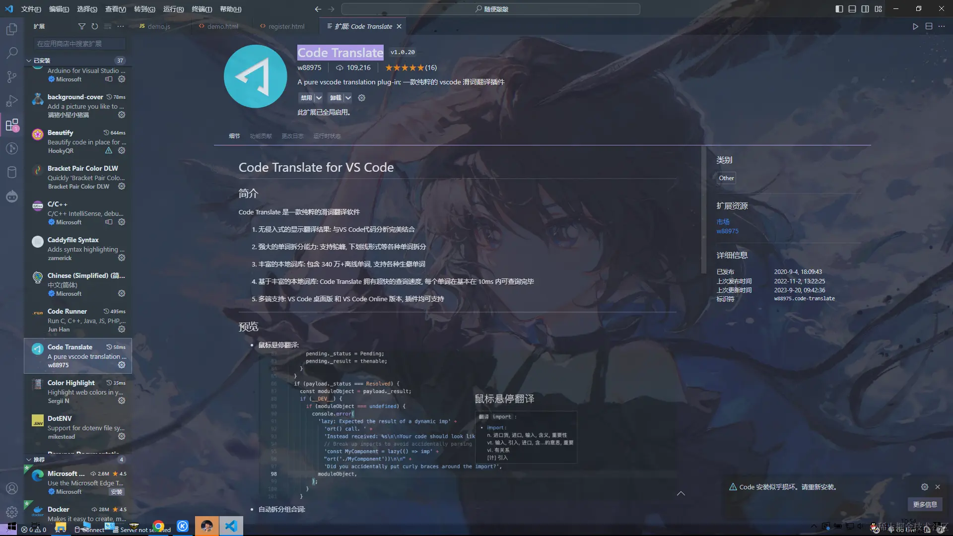
Task: Open the 编辑(E) menu
Action: click(x=59, y=9)
